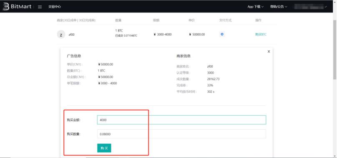Screen dimensions: 337x158
Task: Click the 28162.73 trade volume value
Action: pyautogui.click(x=213, y=79)
